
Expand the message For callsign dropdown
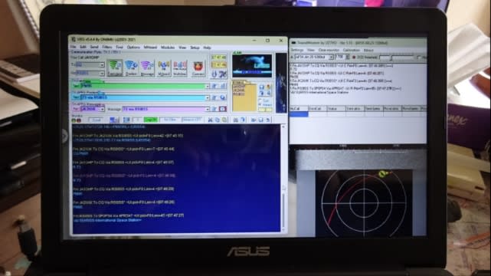tap(102, 110)
